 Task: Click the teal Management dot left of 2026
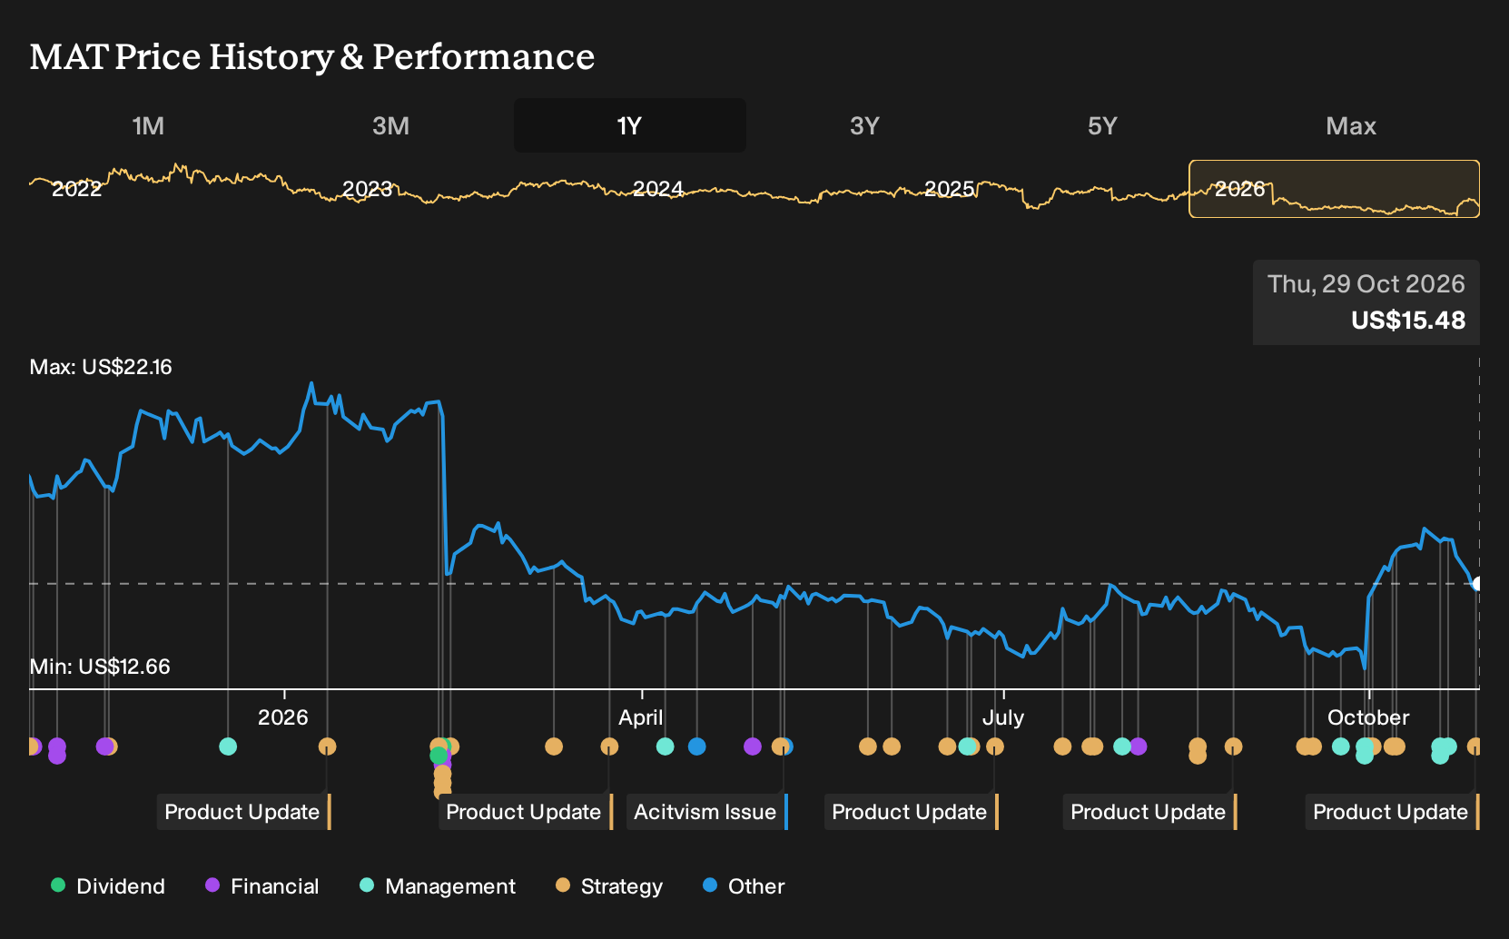pos(228,746)
